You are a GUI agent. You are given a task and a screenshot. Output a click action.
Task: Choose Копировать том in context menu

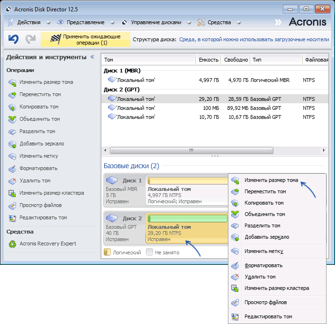click(277, 203)
